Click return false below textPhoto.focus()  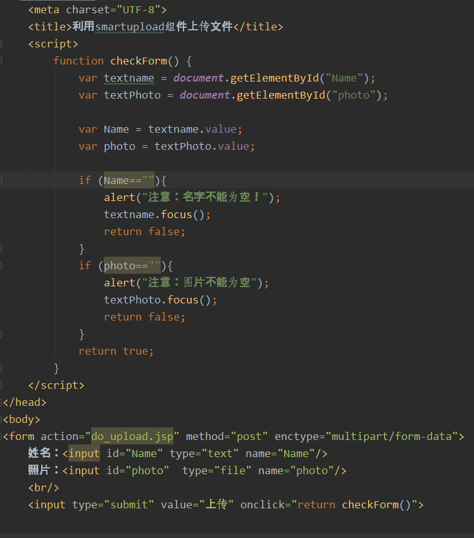[x=142, y=317]
